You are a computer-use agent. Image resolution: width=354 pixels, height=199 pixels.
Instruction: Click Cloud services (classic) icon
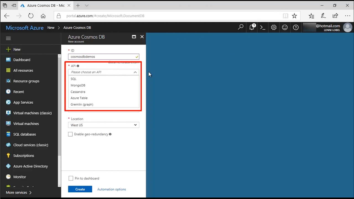coord(8,145)
